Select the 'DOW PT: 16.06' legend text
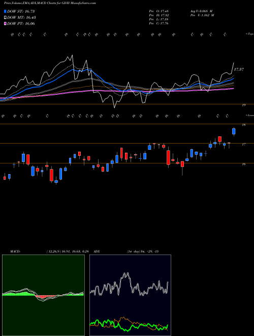 click(x=21, y=23)
